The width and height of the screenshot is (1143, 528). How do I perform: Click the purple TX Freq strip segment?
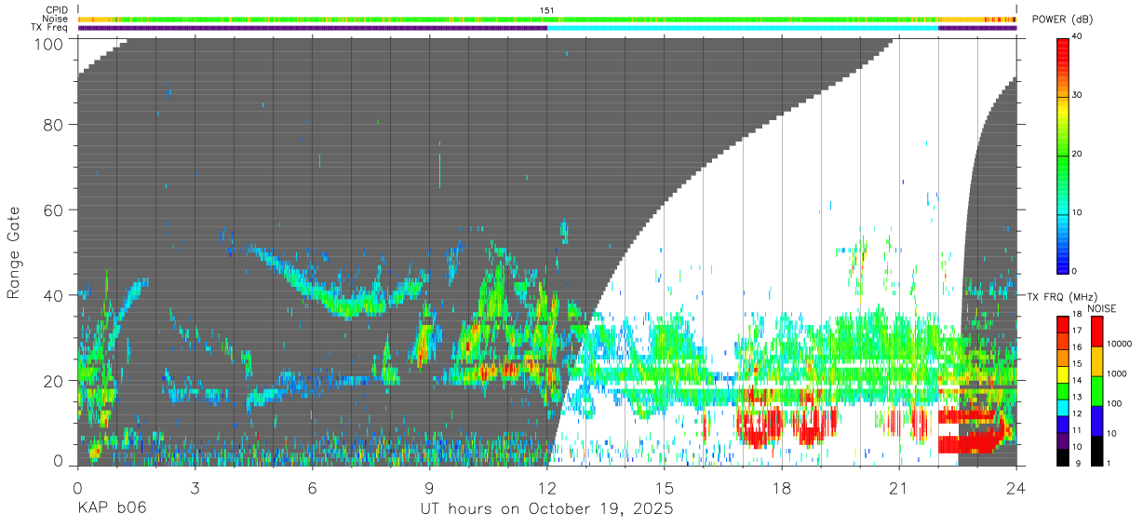(x=313, y=28)
